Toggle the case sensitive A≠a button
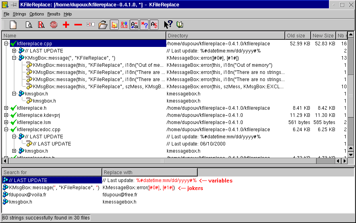The height and width of the screenshot is (223, 356). pyautogui.click(x=134, y=25)
